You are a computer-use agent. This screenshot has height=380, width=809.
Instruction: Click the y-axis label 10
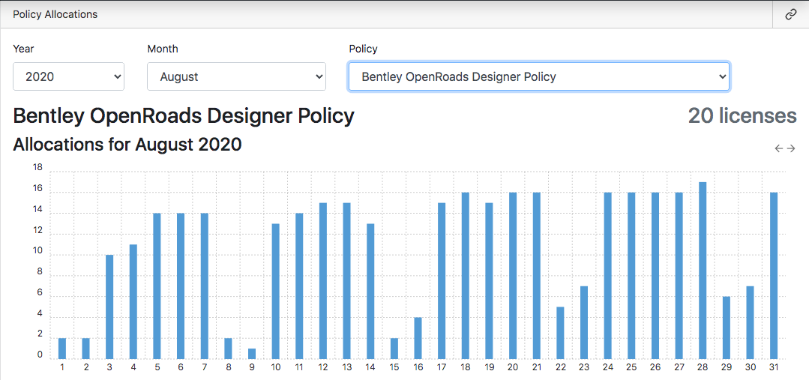37,251
